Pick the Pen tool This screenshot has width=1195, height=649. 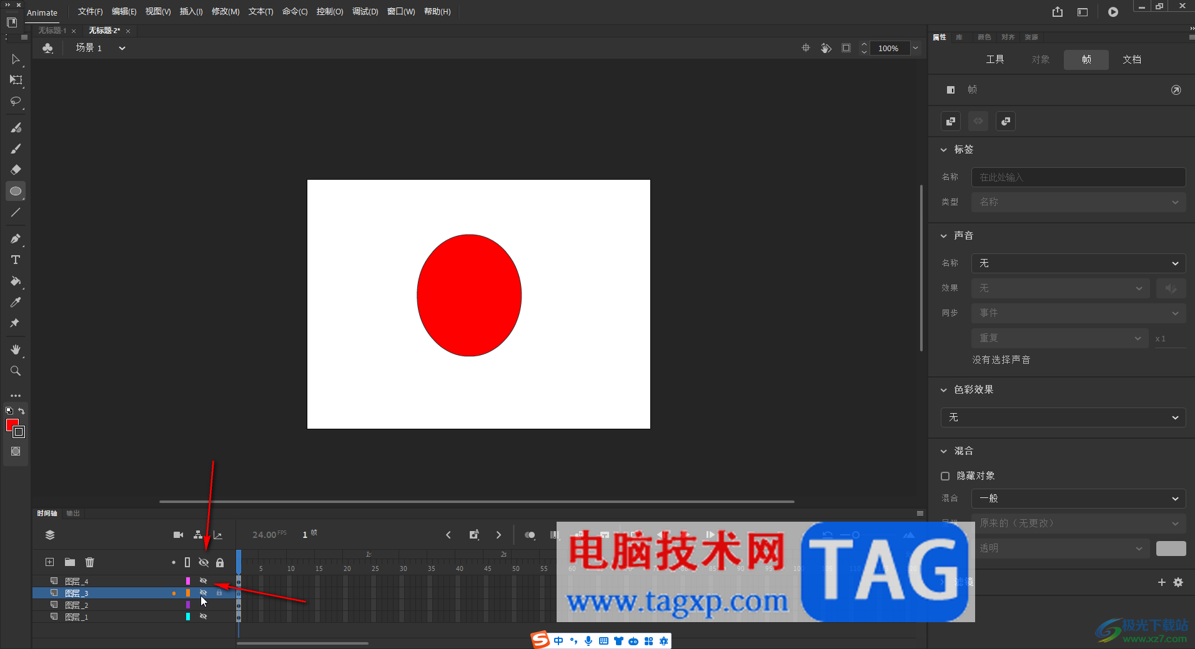coord(16,238)
